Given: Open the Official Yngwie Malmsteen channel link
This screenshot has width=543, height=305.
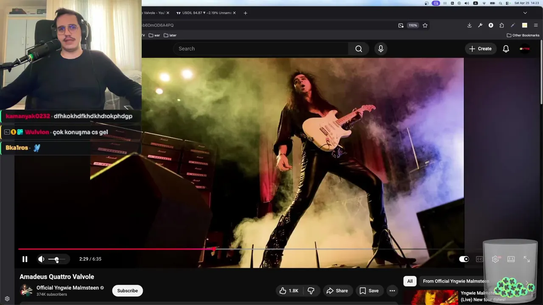Looking at the screenshot, I should click(x=67, y=288).
